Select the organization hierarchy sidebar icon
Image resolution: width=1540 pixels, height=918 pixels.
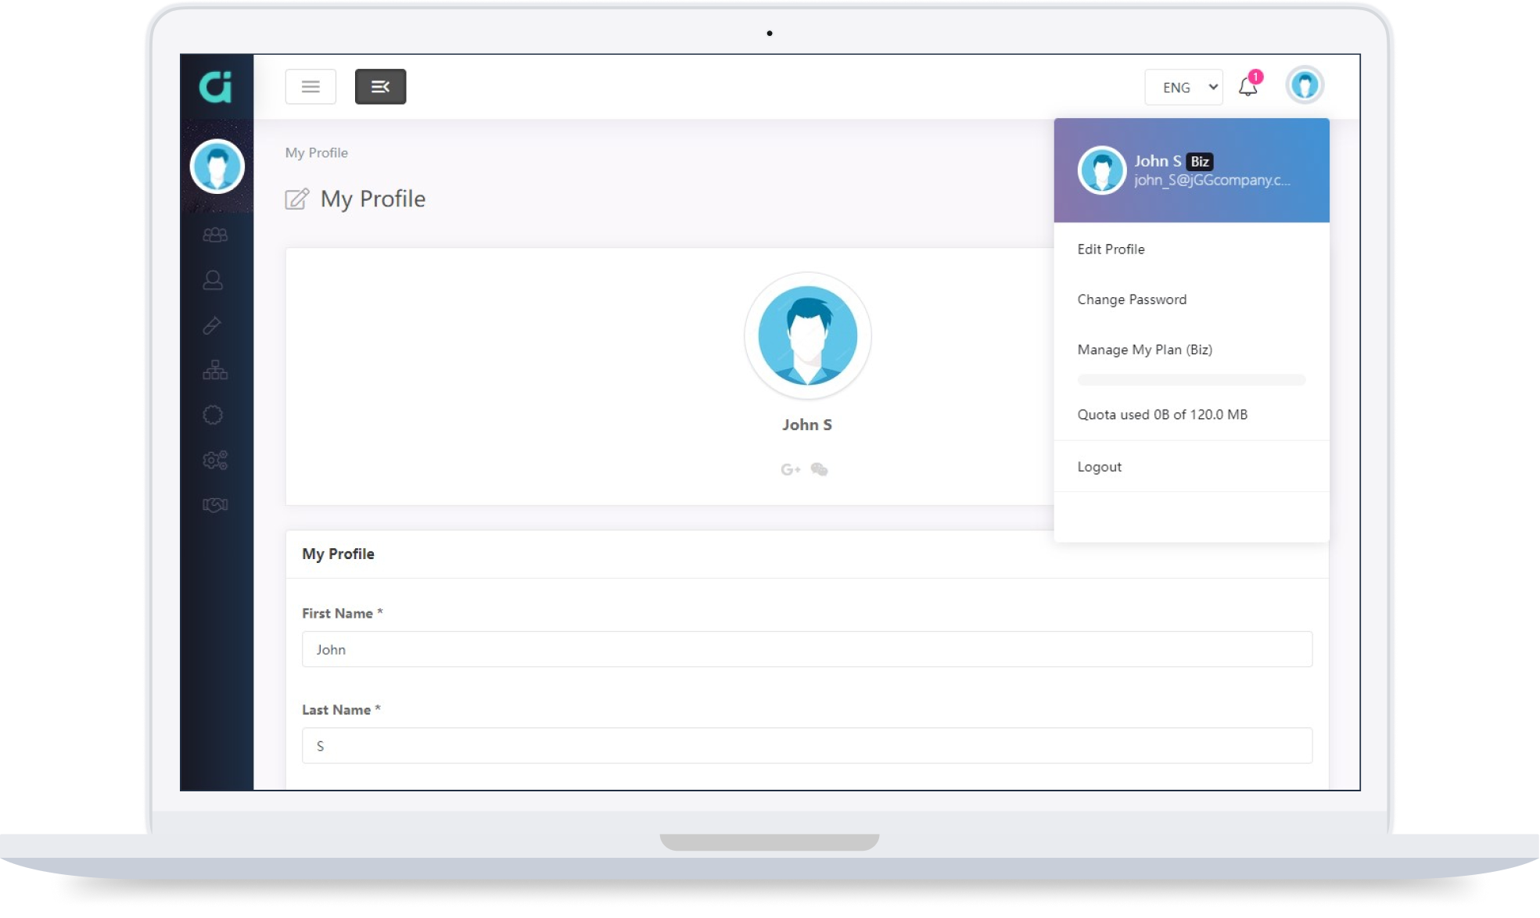(215, 370)
